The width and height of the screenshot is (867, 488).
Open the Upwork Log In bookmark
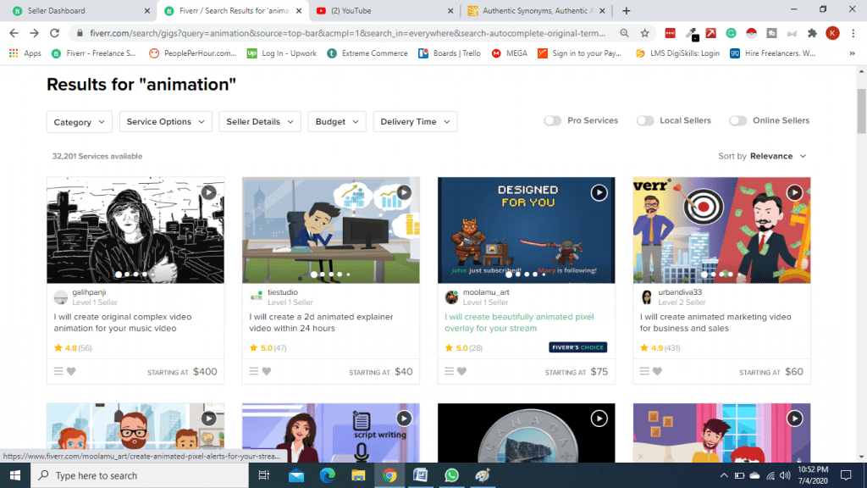tap(282, 53)
